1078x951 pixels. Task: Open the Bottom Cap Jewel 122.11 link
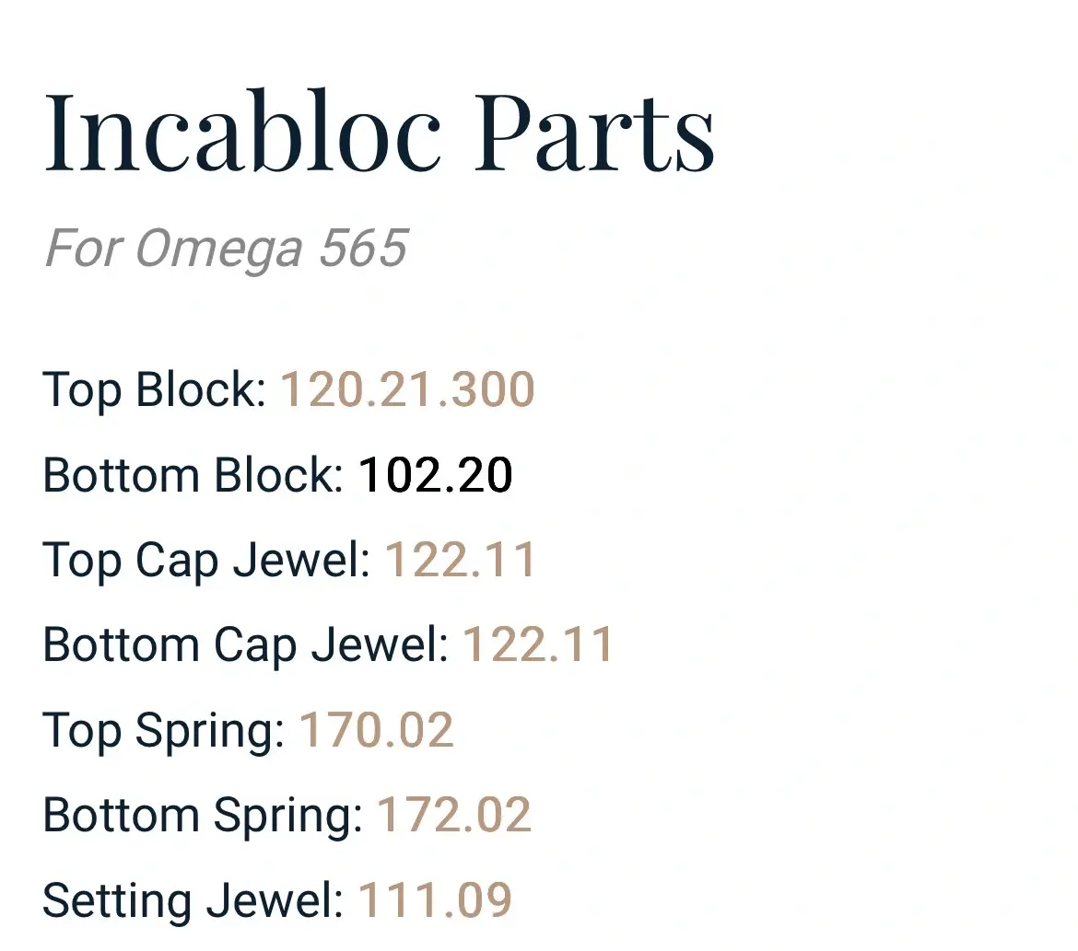pyautogui.click(x=538, y=645)
